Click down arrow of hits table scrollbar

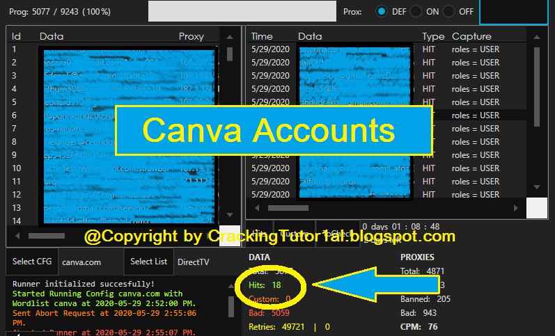(x=537, y=186)
